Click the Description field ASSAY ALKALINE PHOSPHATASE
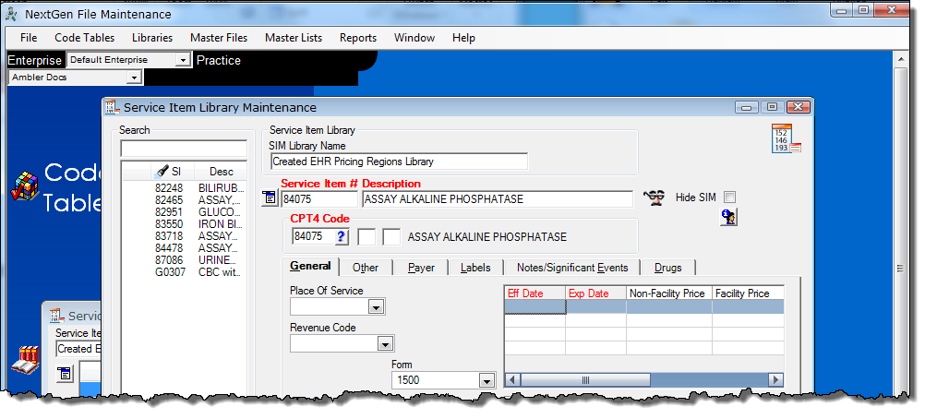Viewport: 925px width, 419px height. (x=498, y=198)
